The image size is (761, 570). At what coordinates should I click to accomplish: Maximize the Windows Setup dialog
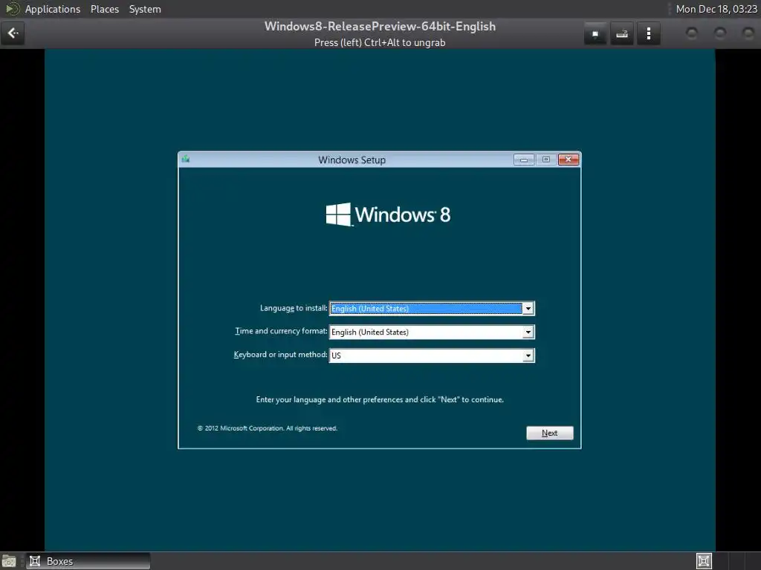[x=546, y=160]
